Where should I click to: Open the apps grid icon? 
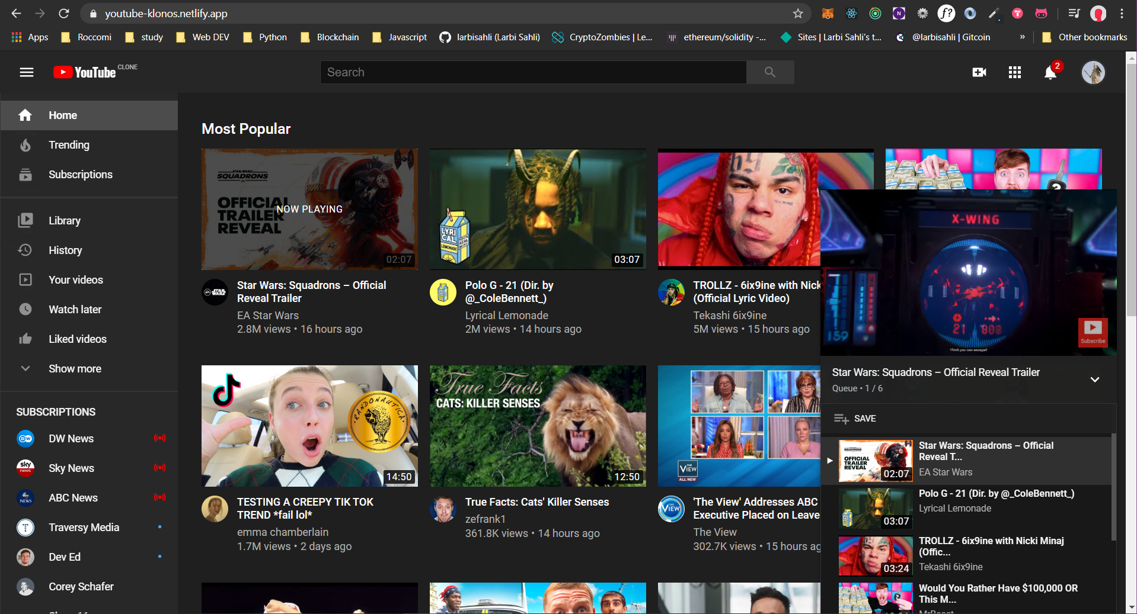pos(1015,72)
